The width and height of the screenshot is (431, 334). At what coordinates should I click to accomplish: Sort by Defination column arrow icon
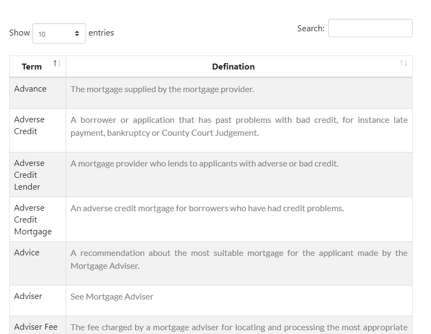point(404,64)
